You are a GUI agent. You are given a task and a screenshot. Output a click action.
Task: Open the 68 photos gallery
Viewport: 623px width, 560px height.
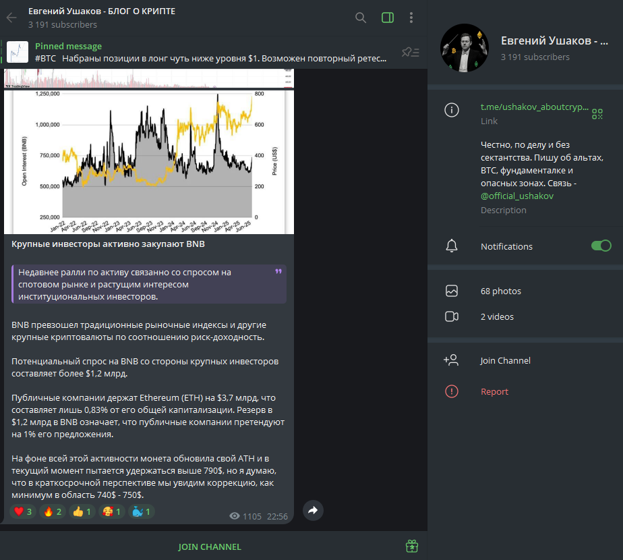point(500,291)
